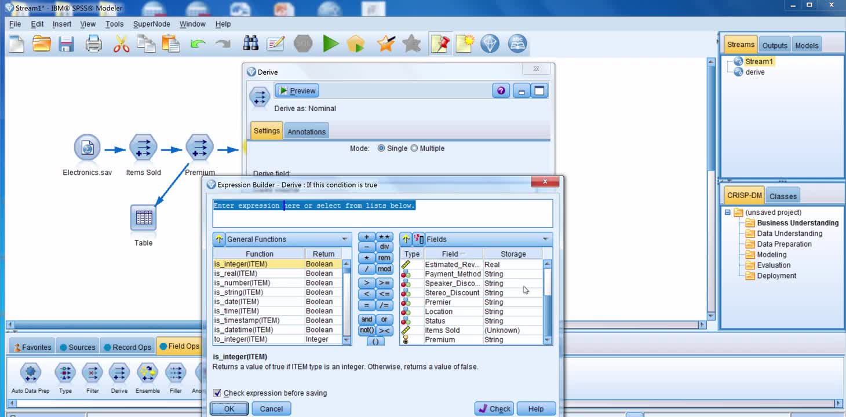The width and height of the screenshot is (846, 417).
Task: Click the Save stream disk icon
Action: [x=66, y=44]
